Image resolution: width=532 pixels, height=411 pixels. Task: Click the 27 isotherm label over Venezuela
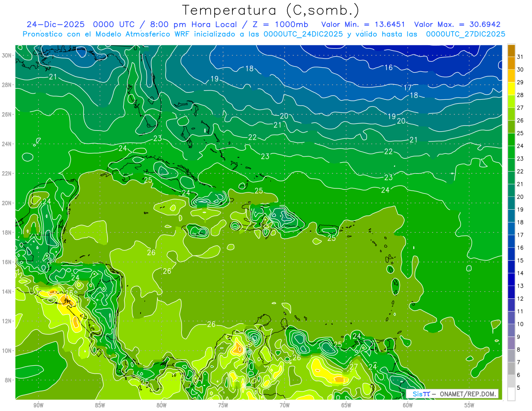(353, 367)
